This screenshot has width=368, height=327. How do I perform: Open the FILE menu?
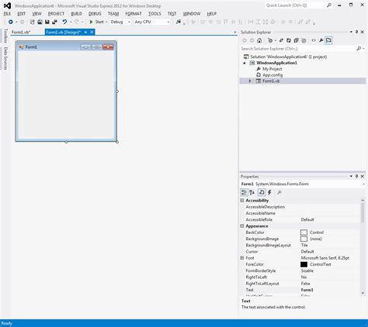tap(7, 14)
